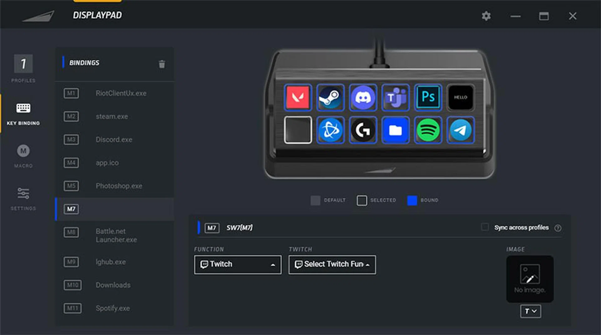This screenshot has height=335, width=601.
Task: Click the Microsoft Teams key icon
Action: click(396, 97)
